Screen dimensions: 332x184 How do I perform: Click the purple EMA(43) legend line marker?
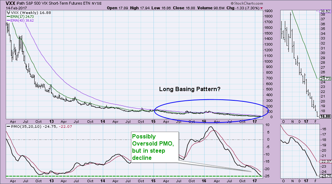(x=7, y=21)
